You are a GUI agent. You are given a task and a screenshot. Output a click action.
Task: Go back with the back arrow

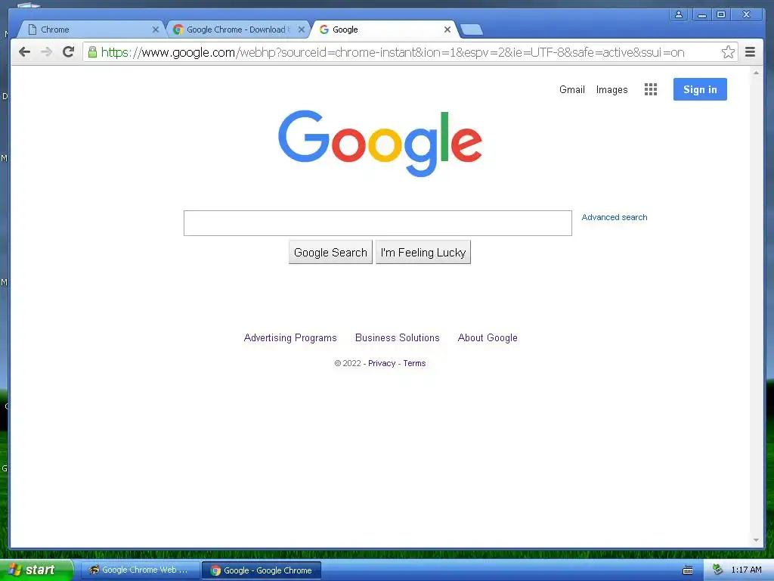(x=24, y=52)
